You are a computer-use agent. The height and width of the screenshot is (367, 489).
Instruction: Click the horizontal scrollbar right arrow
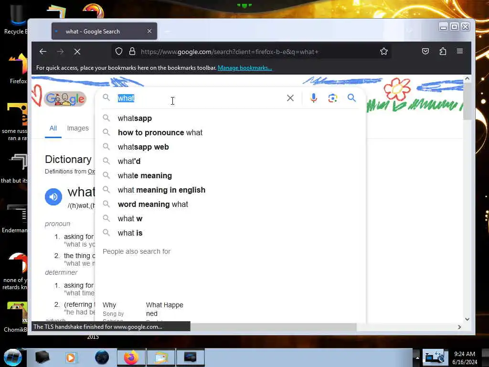coord(459,327)
